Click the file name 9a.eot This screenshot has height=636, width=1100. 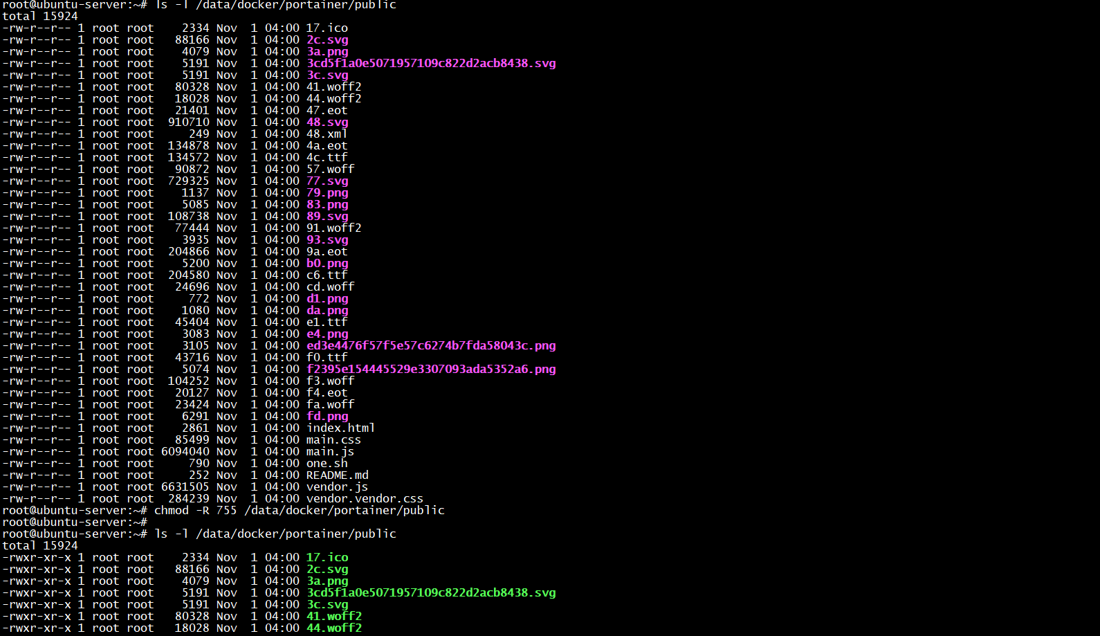pos(327,251)
